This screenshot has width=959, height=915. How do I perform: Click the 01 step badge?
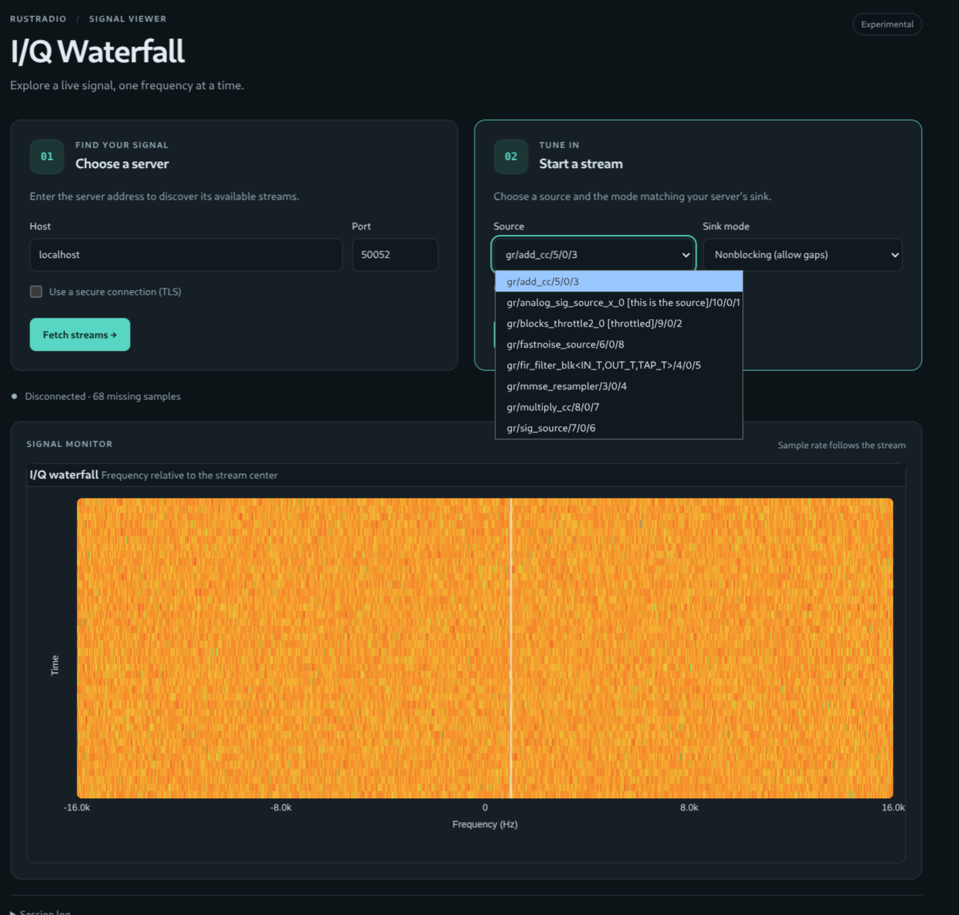pyautogui.click(x=47, y=157)
